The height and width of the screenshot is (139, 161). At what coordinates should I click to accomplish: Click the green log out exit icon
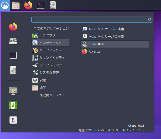click(x=13, y=105)
